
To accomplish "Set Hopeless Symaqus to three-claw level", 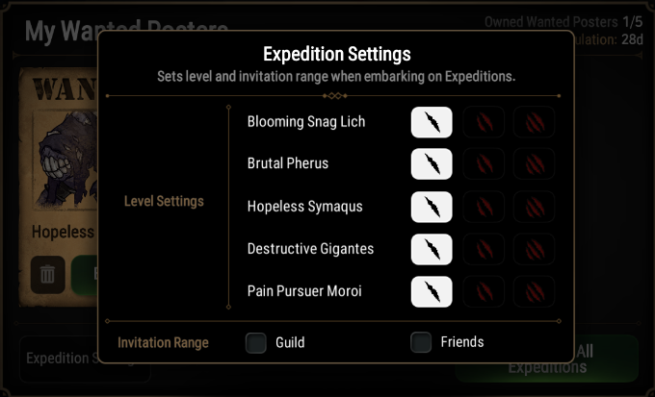I will point(535,207).
